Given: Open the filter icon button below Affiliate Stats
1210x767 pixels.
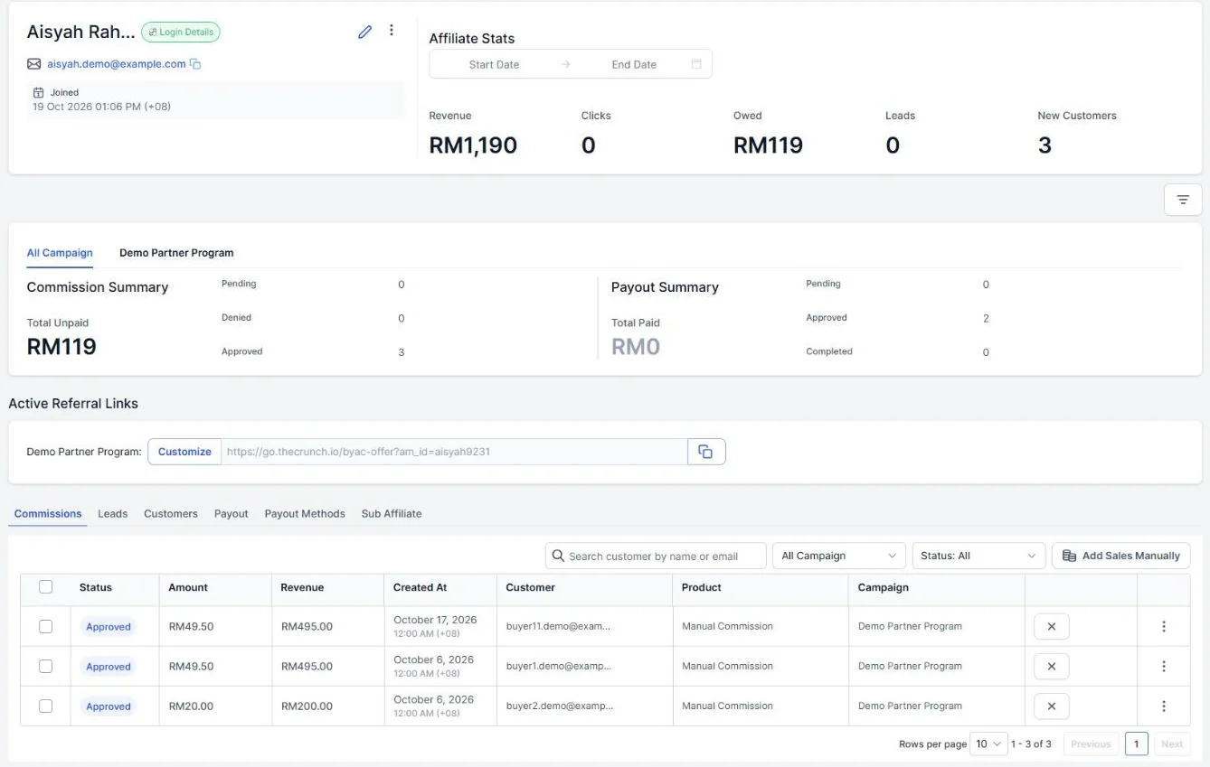Looking at the screenshot, I should pos(1183,200).
